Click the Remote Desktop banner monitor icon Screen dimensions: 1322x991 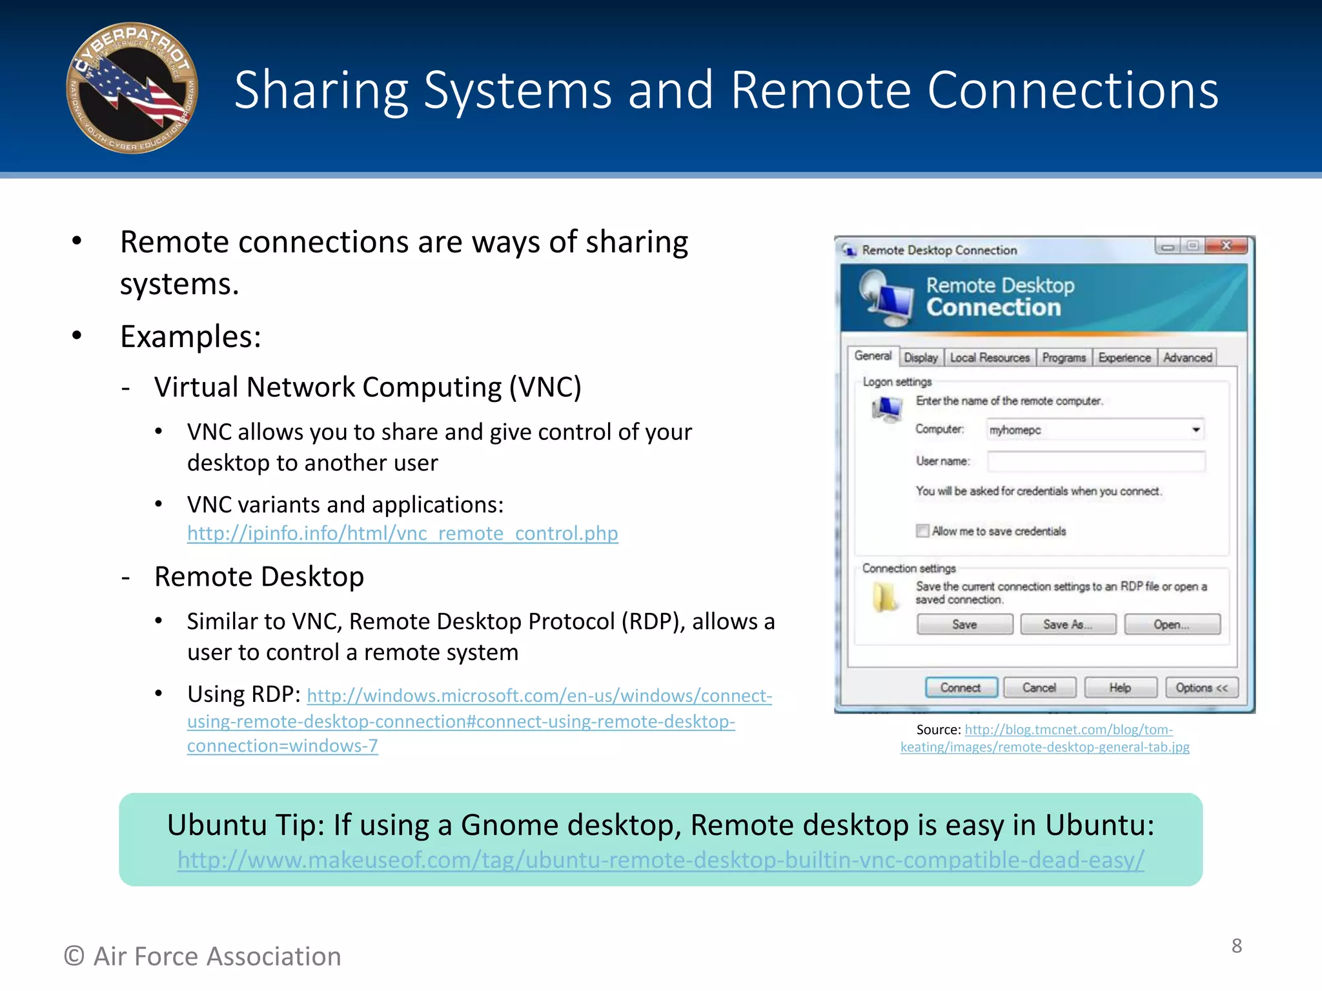[x=886, y=297]
